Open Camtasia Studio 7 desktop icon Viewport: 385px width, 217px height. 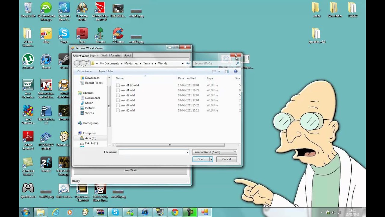tap(28, 166)
